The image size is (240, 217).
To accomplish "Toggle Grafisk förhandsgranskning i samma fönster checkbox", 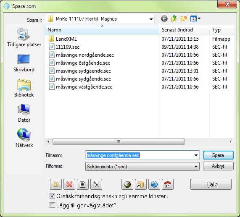I will click(52, 196).
